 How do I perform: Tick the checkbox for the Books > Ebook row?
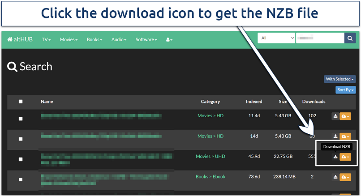[x=21, y=179]
